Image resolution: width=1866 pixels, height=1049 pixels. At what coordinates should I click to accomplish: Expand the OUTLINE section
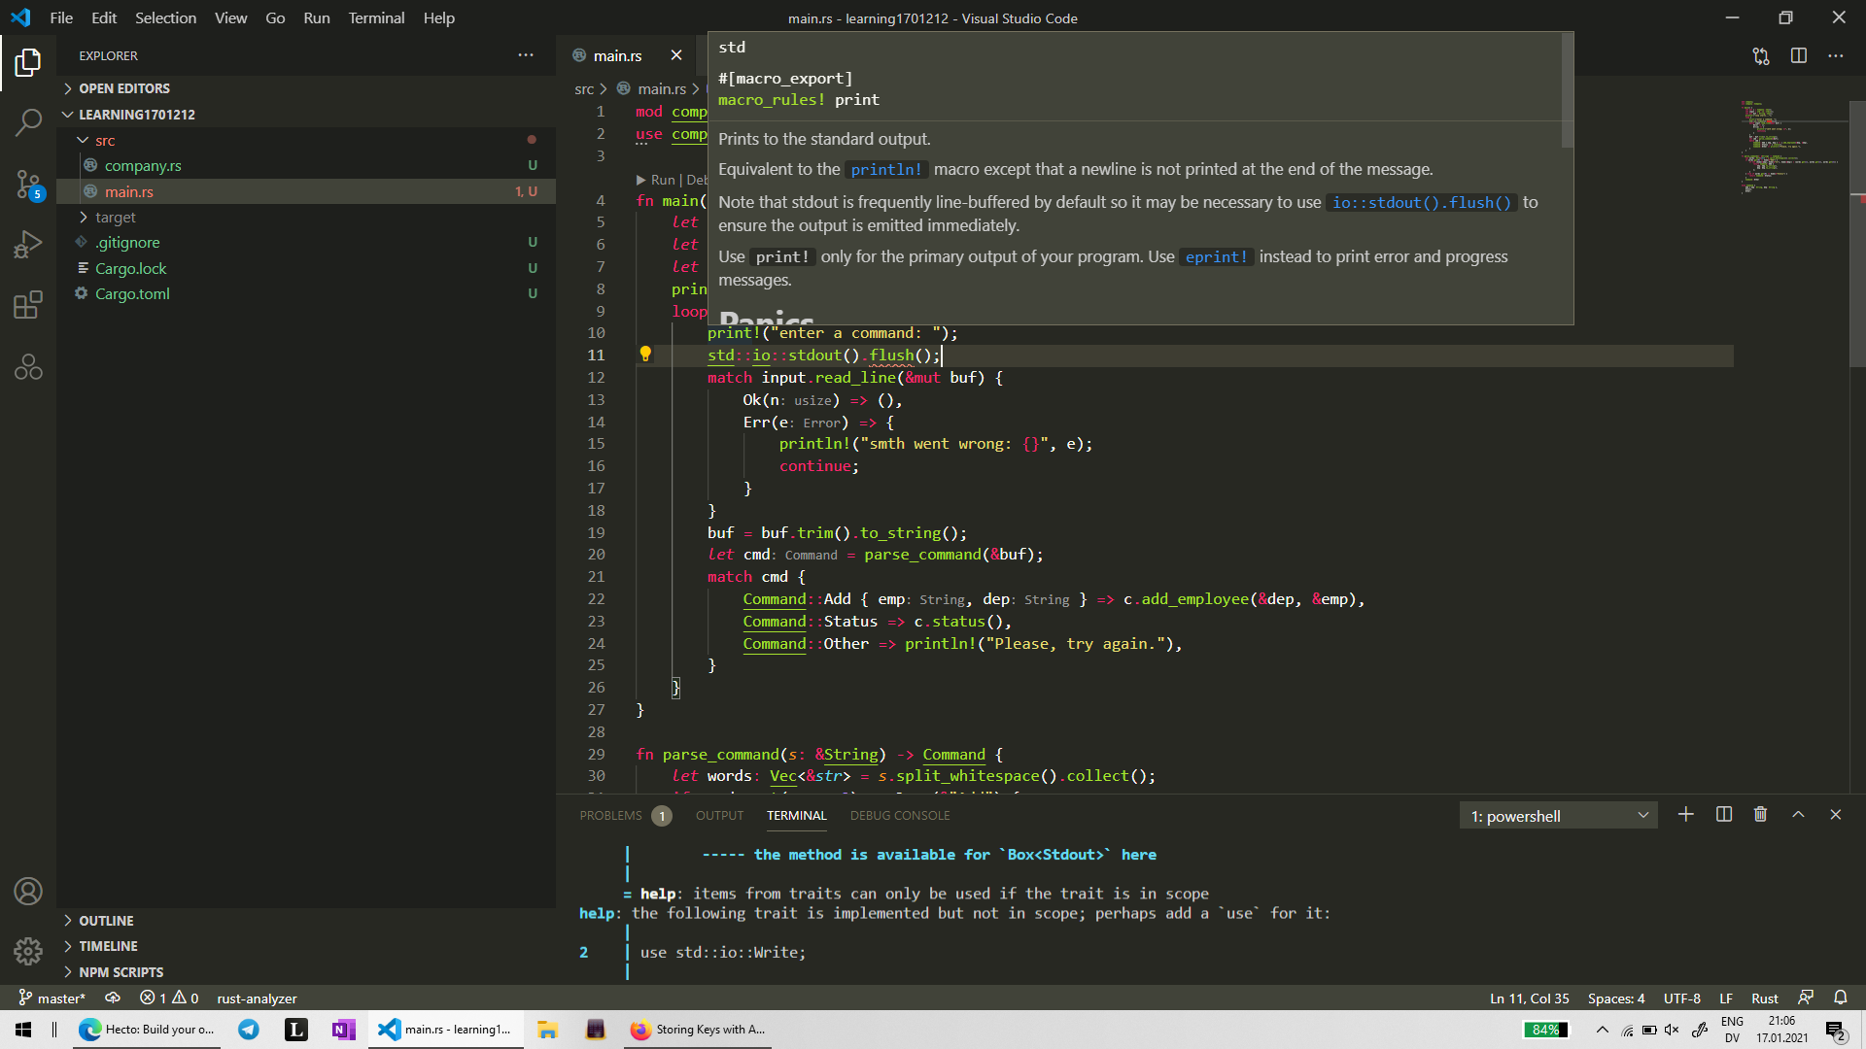coord(306,920)
